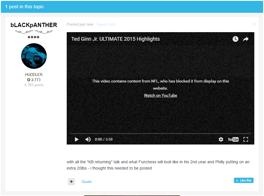Click the post share icon

coord(254,24)
